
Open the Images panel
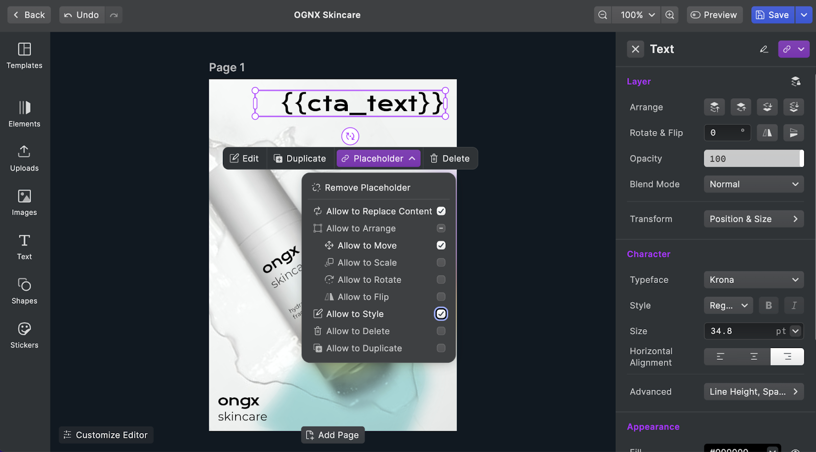(x=24, y=203)
